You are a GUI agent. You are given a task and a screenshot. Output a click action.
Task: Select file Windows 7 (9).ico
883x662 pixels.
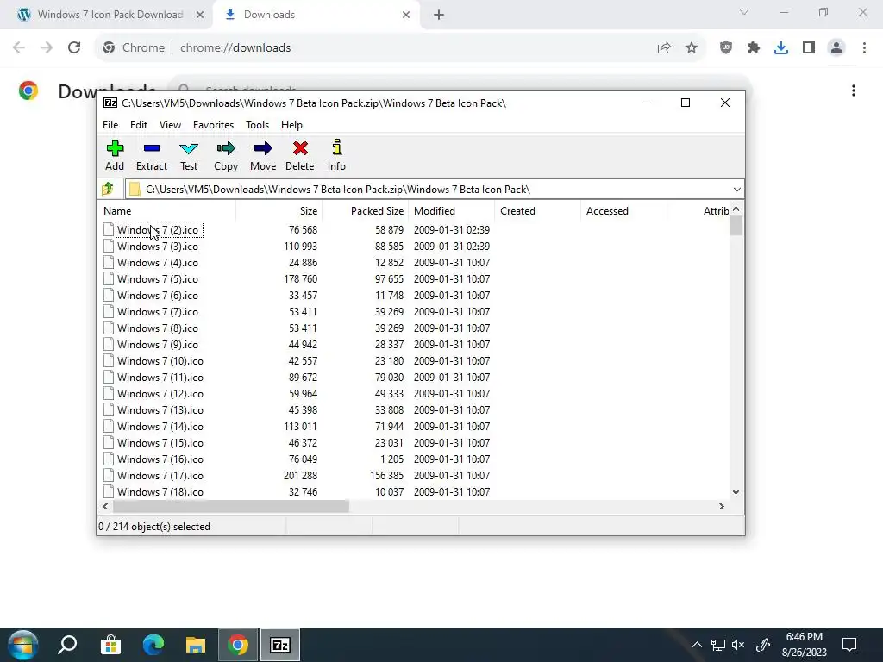(158, 345)
